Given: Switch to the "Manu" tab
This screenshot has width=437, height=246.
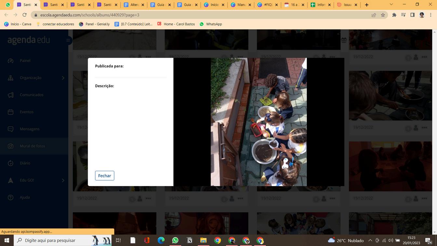Looking at the screenshot, I should coord(240,5).
